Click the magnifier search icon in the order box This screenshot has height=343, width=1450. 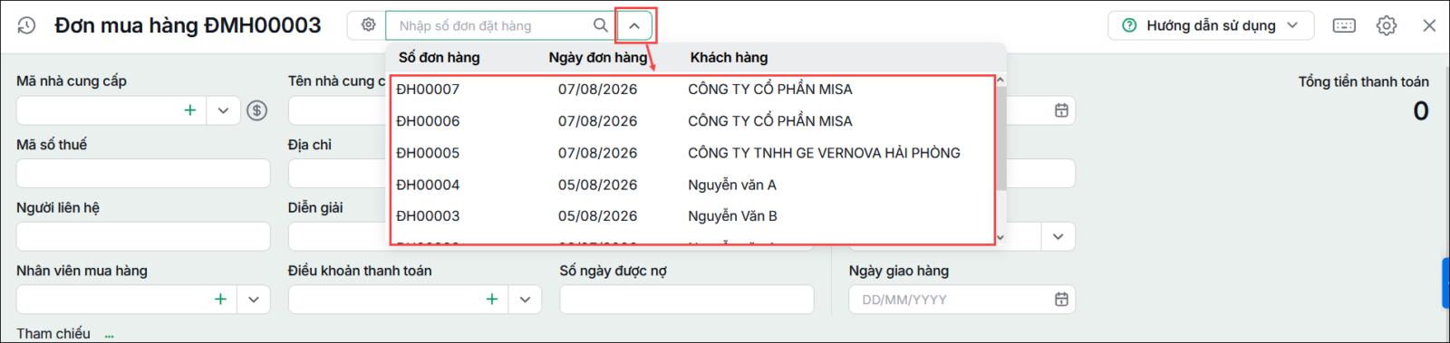600,25
